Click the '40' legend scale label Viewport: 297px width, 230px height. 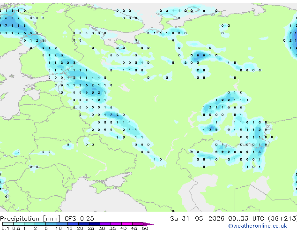[x=123, y=228]
